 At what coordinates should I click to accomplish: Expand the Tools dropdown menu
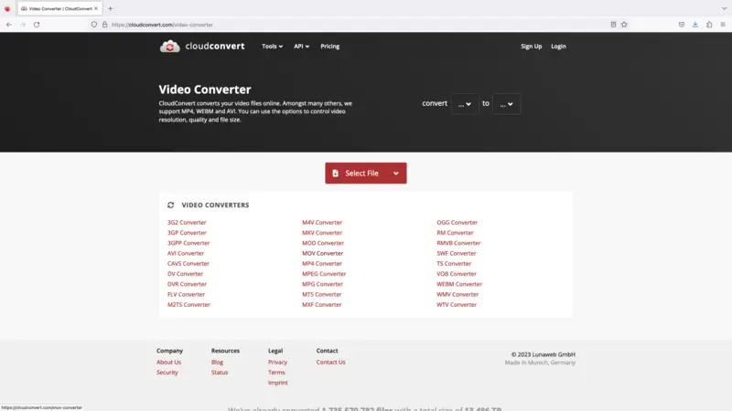(272, 47)
